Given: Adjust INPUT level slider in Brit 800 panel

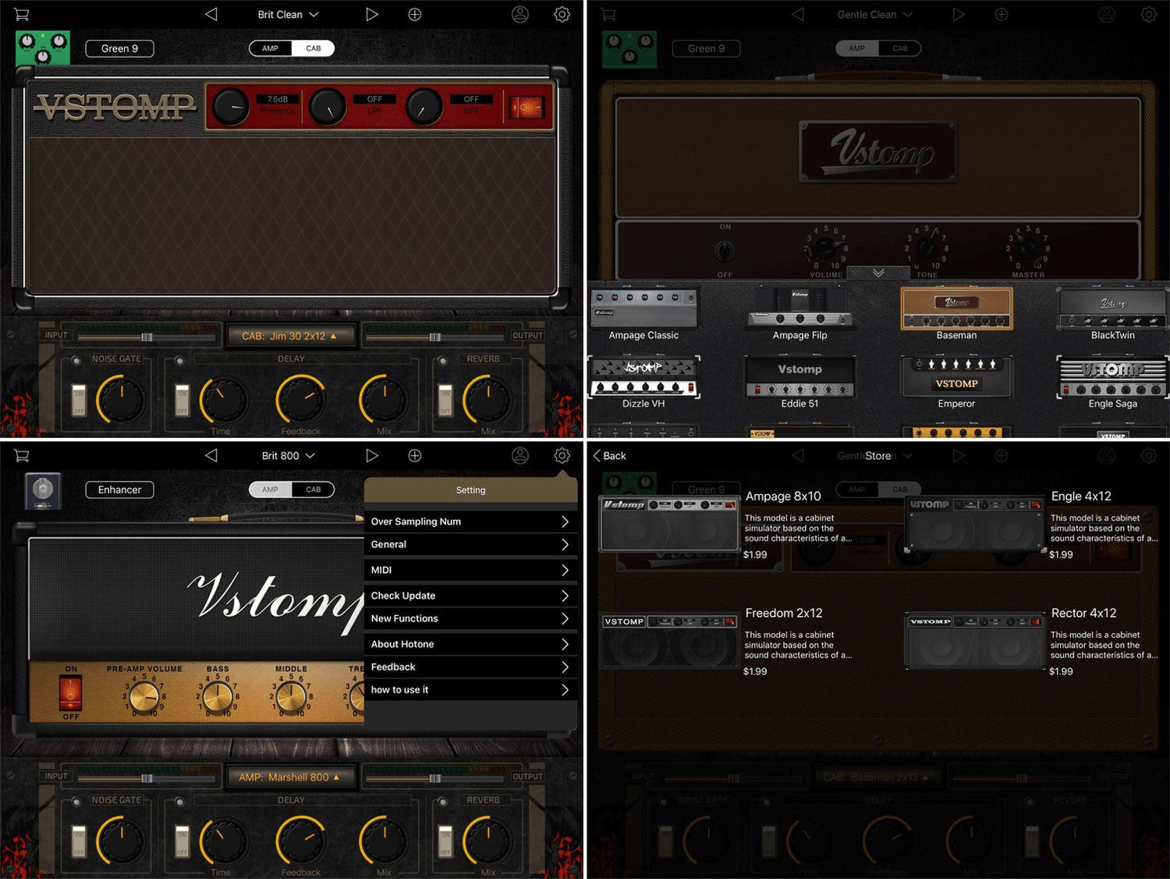Looking at the screenshot, I should pyautogui.click(x=147, y=778).
